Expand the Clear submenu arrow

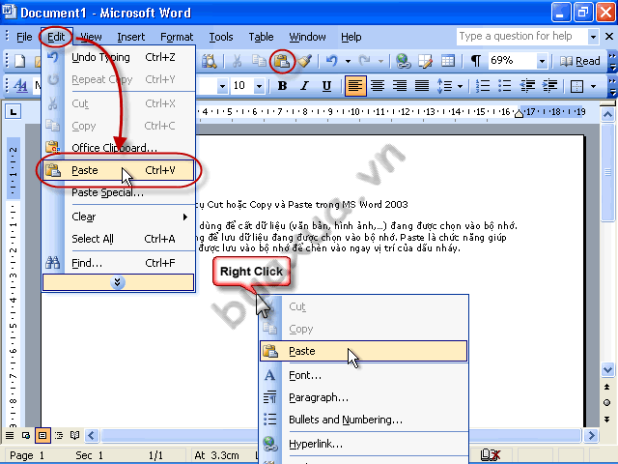click(x=185, y=217)
